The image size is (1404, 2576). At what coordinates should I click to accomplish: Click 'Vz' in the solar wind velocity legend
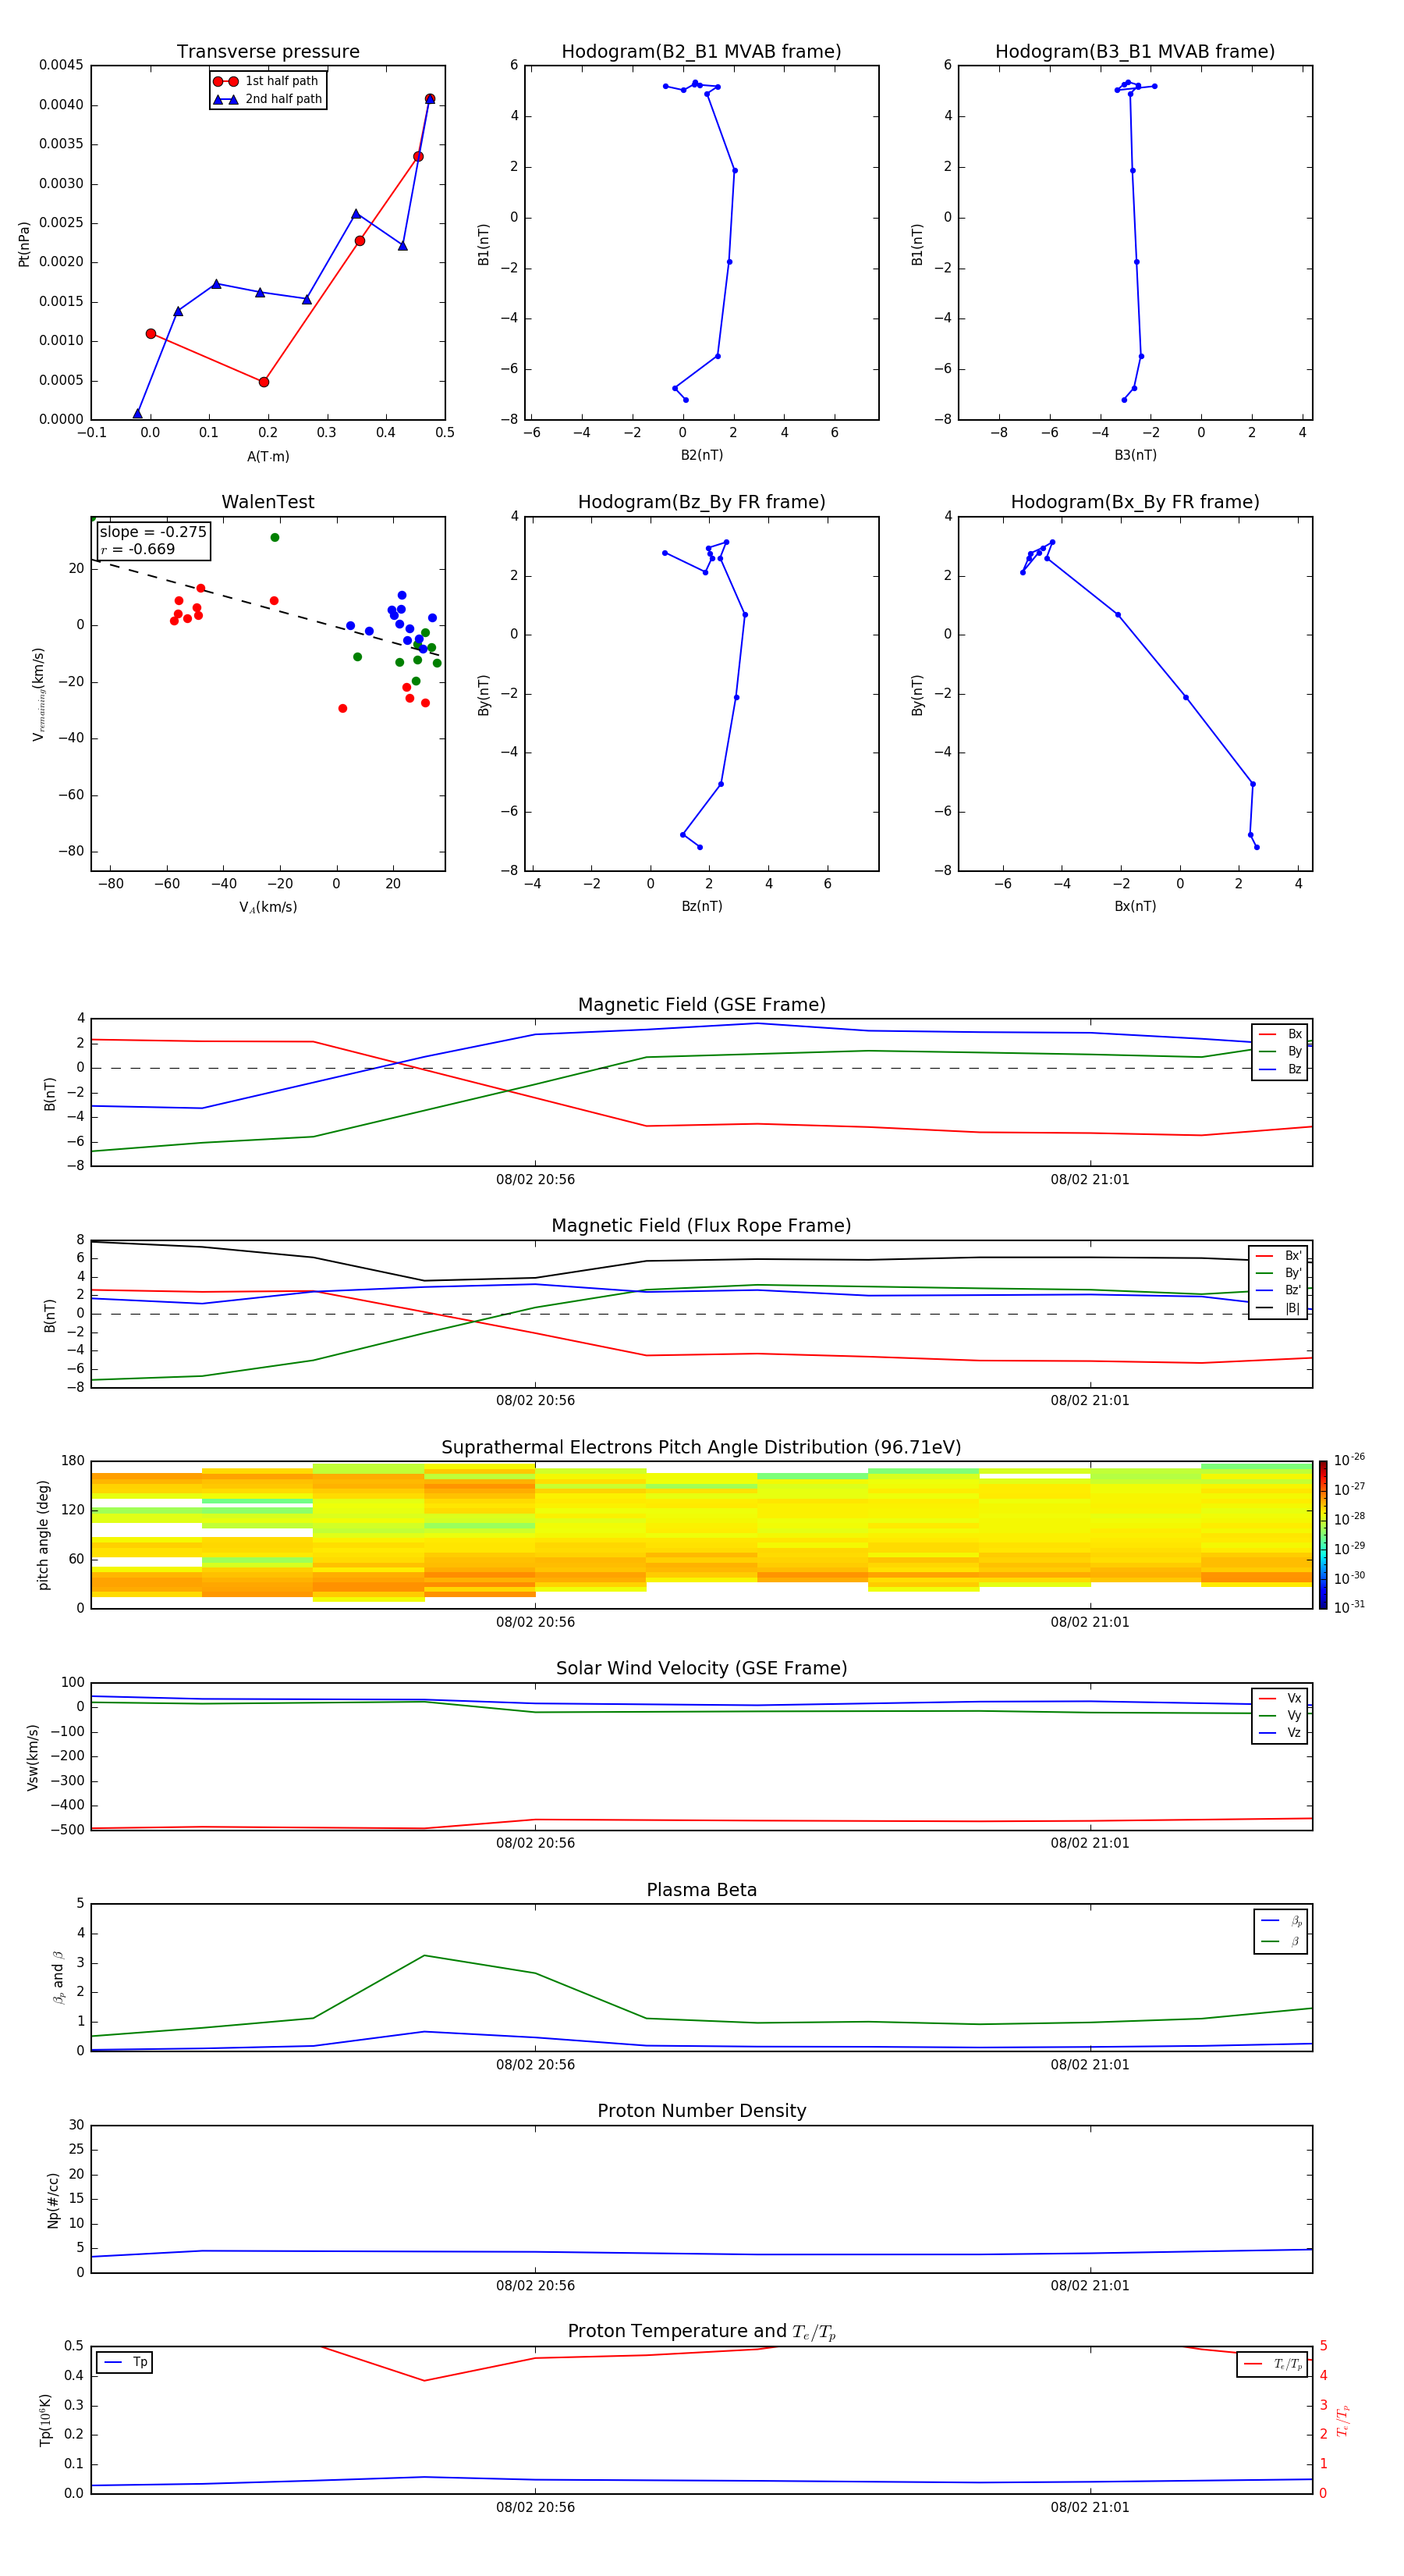[x=1280, y=1733]
